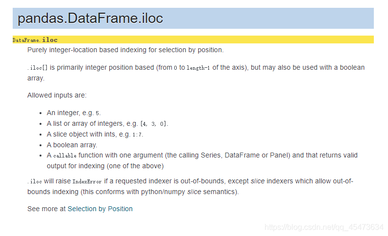The width and height of the screenshot is (388, 236).
Task: Click the "callable" code word
Action: [65, 156]
